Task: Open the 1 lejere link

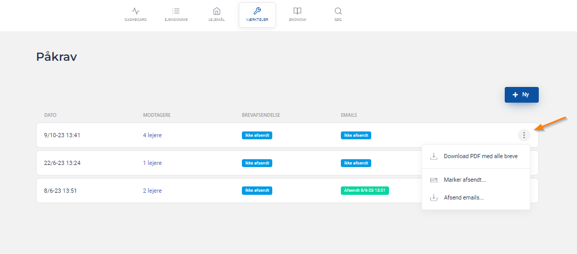Action: coord(152,163)
